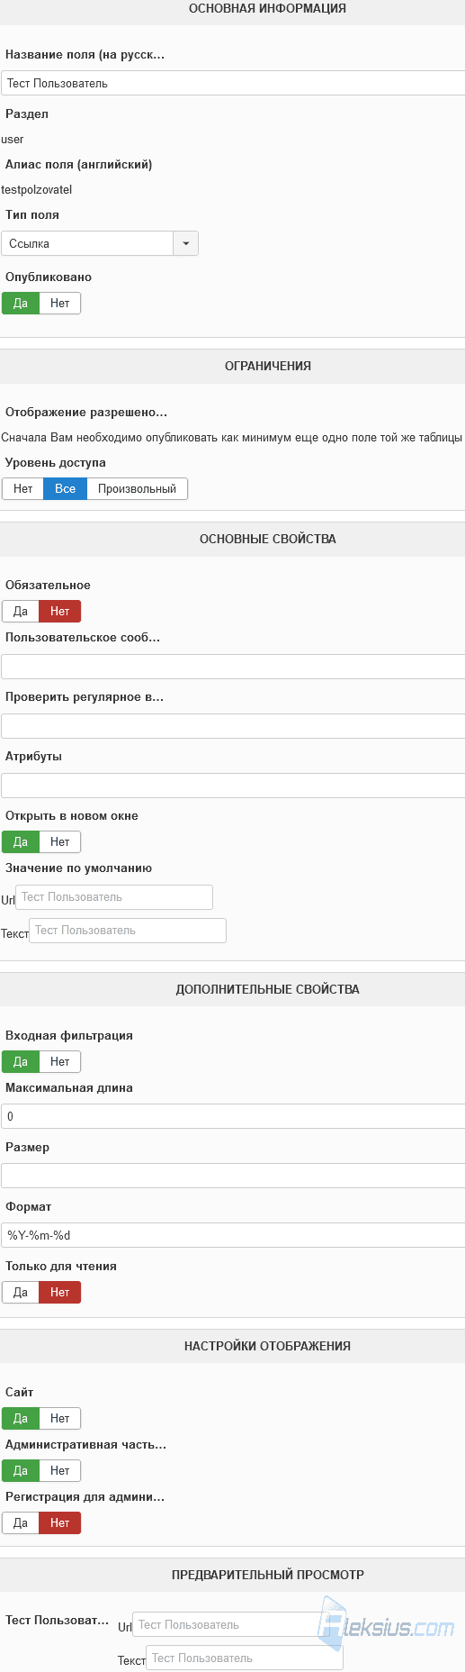This screenshot has width=465, height=1672.
Task: Choose 'Произвольный' access level
Action: click(x=138, y=489)
